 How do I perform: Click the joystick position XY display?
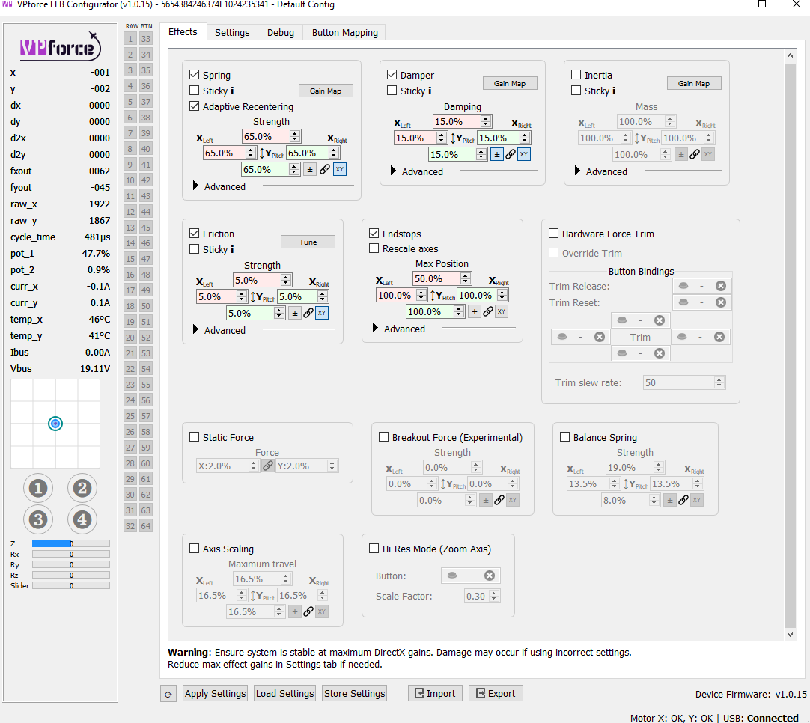tap(55, 424)
